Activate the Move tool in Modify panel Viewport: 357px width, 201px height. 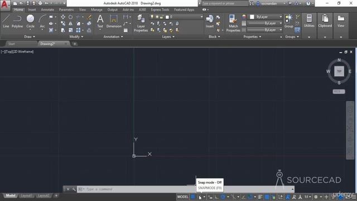63,17
